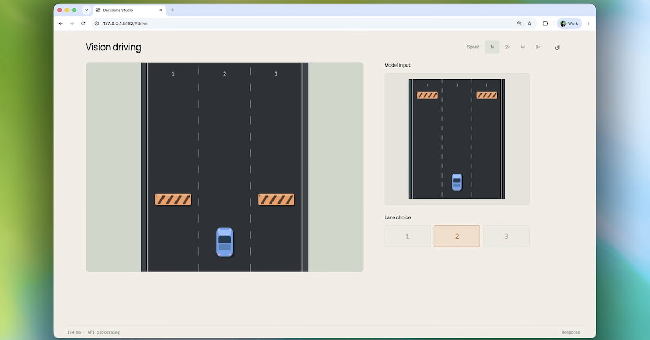Click the Speed label
The width and height of the screenshot is (650, 340).
click(x=473, y=47)
